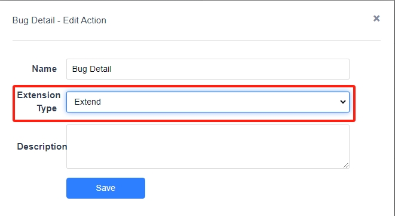
Task: Grab the Description textarea resize handle
Action: [x=346, y=165]
